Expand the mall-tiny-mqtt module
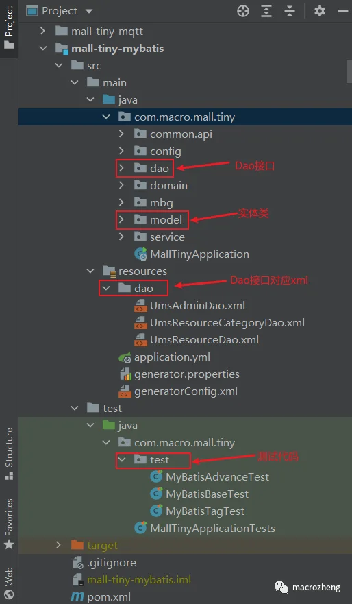This screenshot has width=352, height=604. [42, 32]
